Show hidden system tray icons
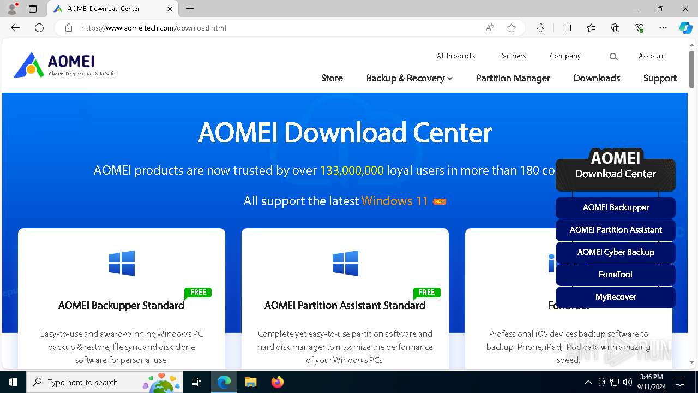698x393 pixels. pyautogui.click(x=588, y=382)
